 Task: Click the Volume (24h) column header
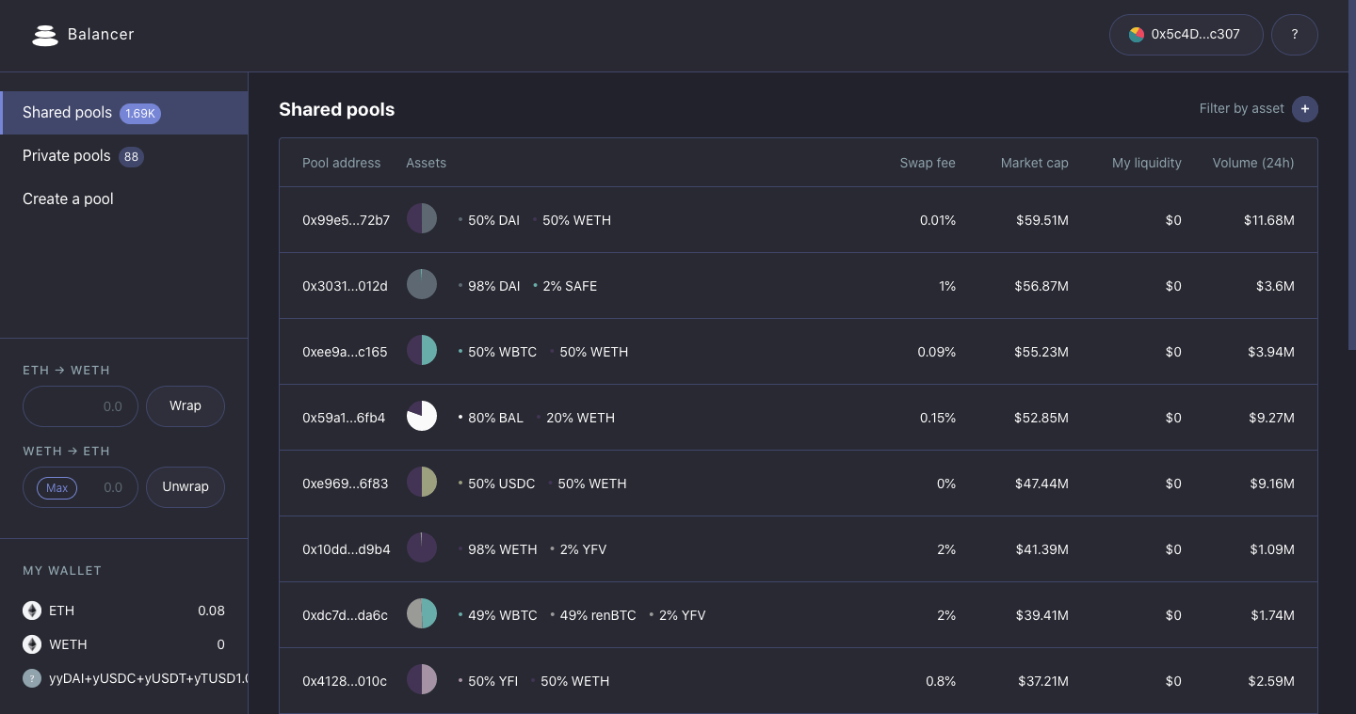[1253, 163]
